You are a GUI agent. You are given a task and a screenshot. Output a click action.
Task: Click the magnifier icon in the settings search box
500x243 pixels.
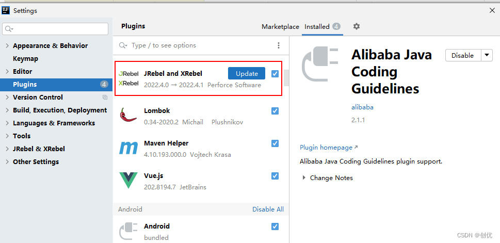pyautogui.click(x=9, y=29)
